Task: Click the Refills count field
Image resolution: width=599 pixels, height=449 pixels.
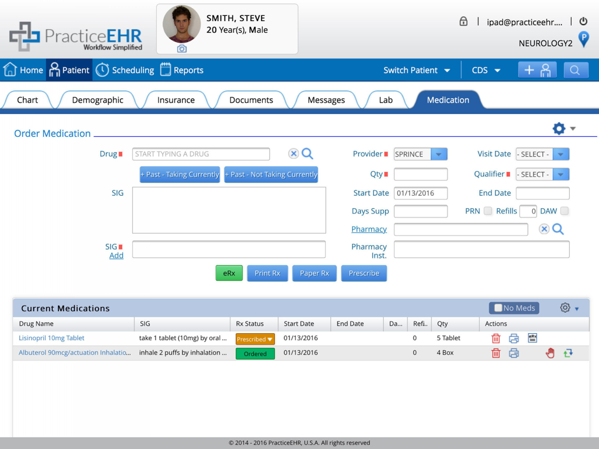Action: 528,211
